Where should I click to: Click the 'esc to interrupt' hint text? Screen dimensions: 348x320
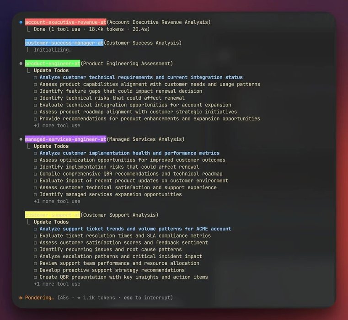click(x=148, y=298)
